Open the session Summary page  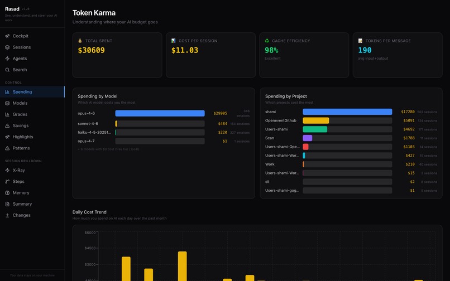(32, 204)
